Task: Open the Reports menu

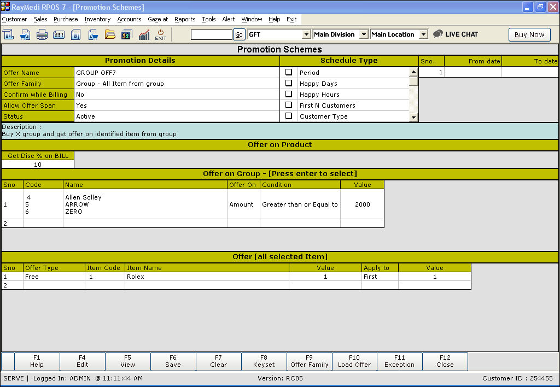Action: pyautogui.click(x=185, y=19)
